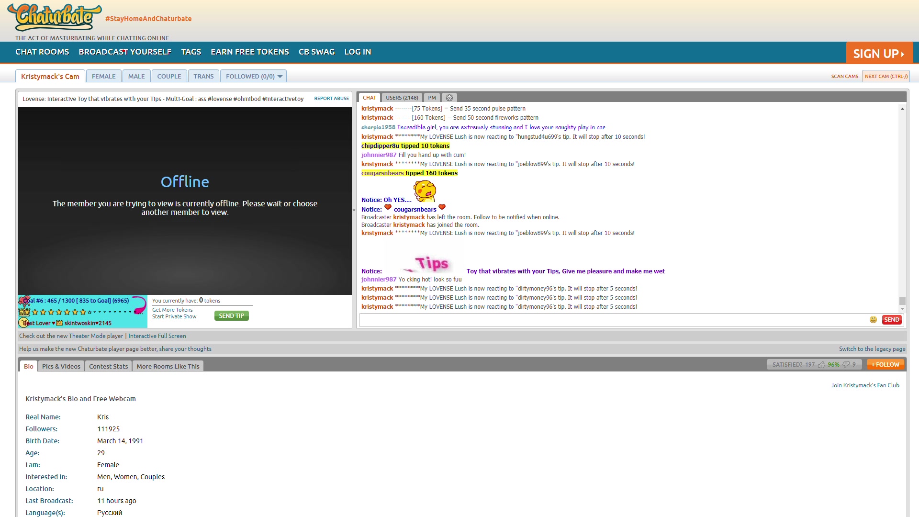Click the chat scrollbar up arrow
Screen dimensions: 919x517
tap(902, 109)
